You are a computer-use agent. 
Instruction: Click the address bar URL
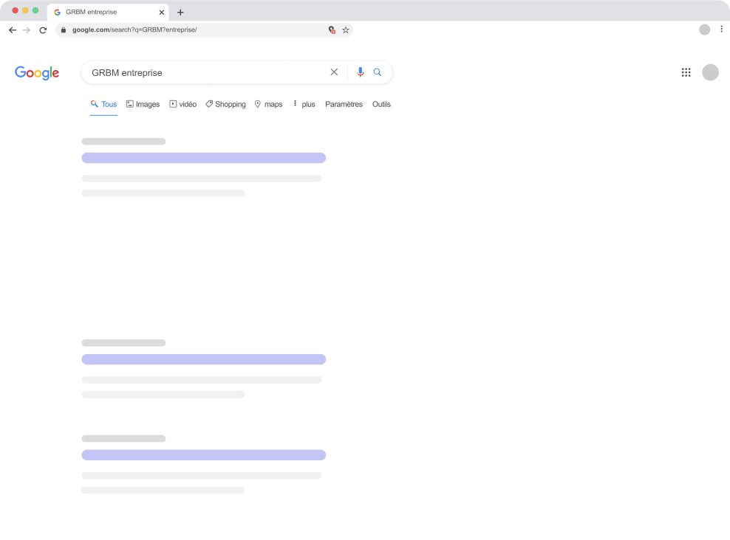[x=134, y=30]
